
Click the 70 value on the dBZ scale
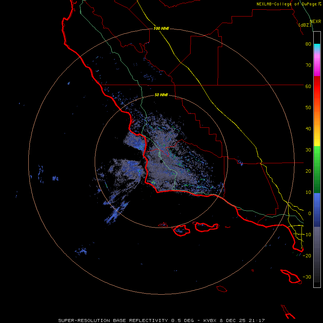(x=308, y=65)
